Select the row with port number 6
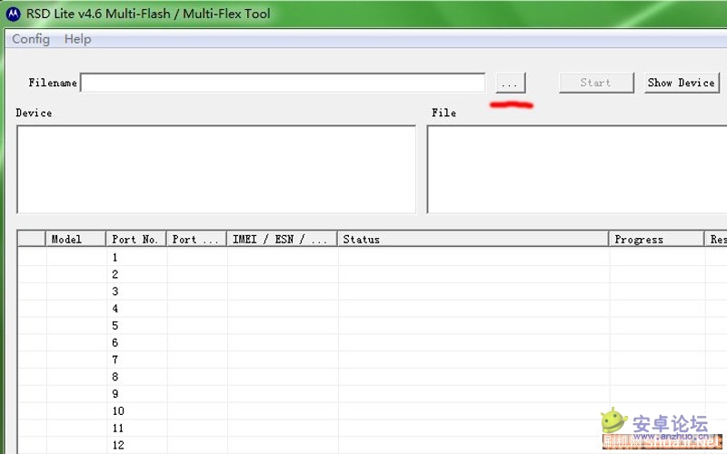The width and height of the screenshot is (727, 454). [373, 343]
